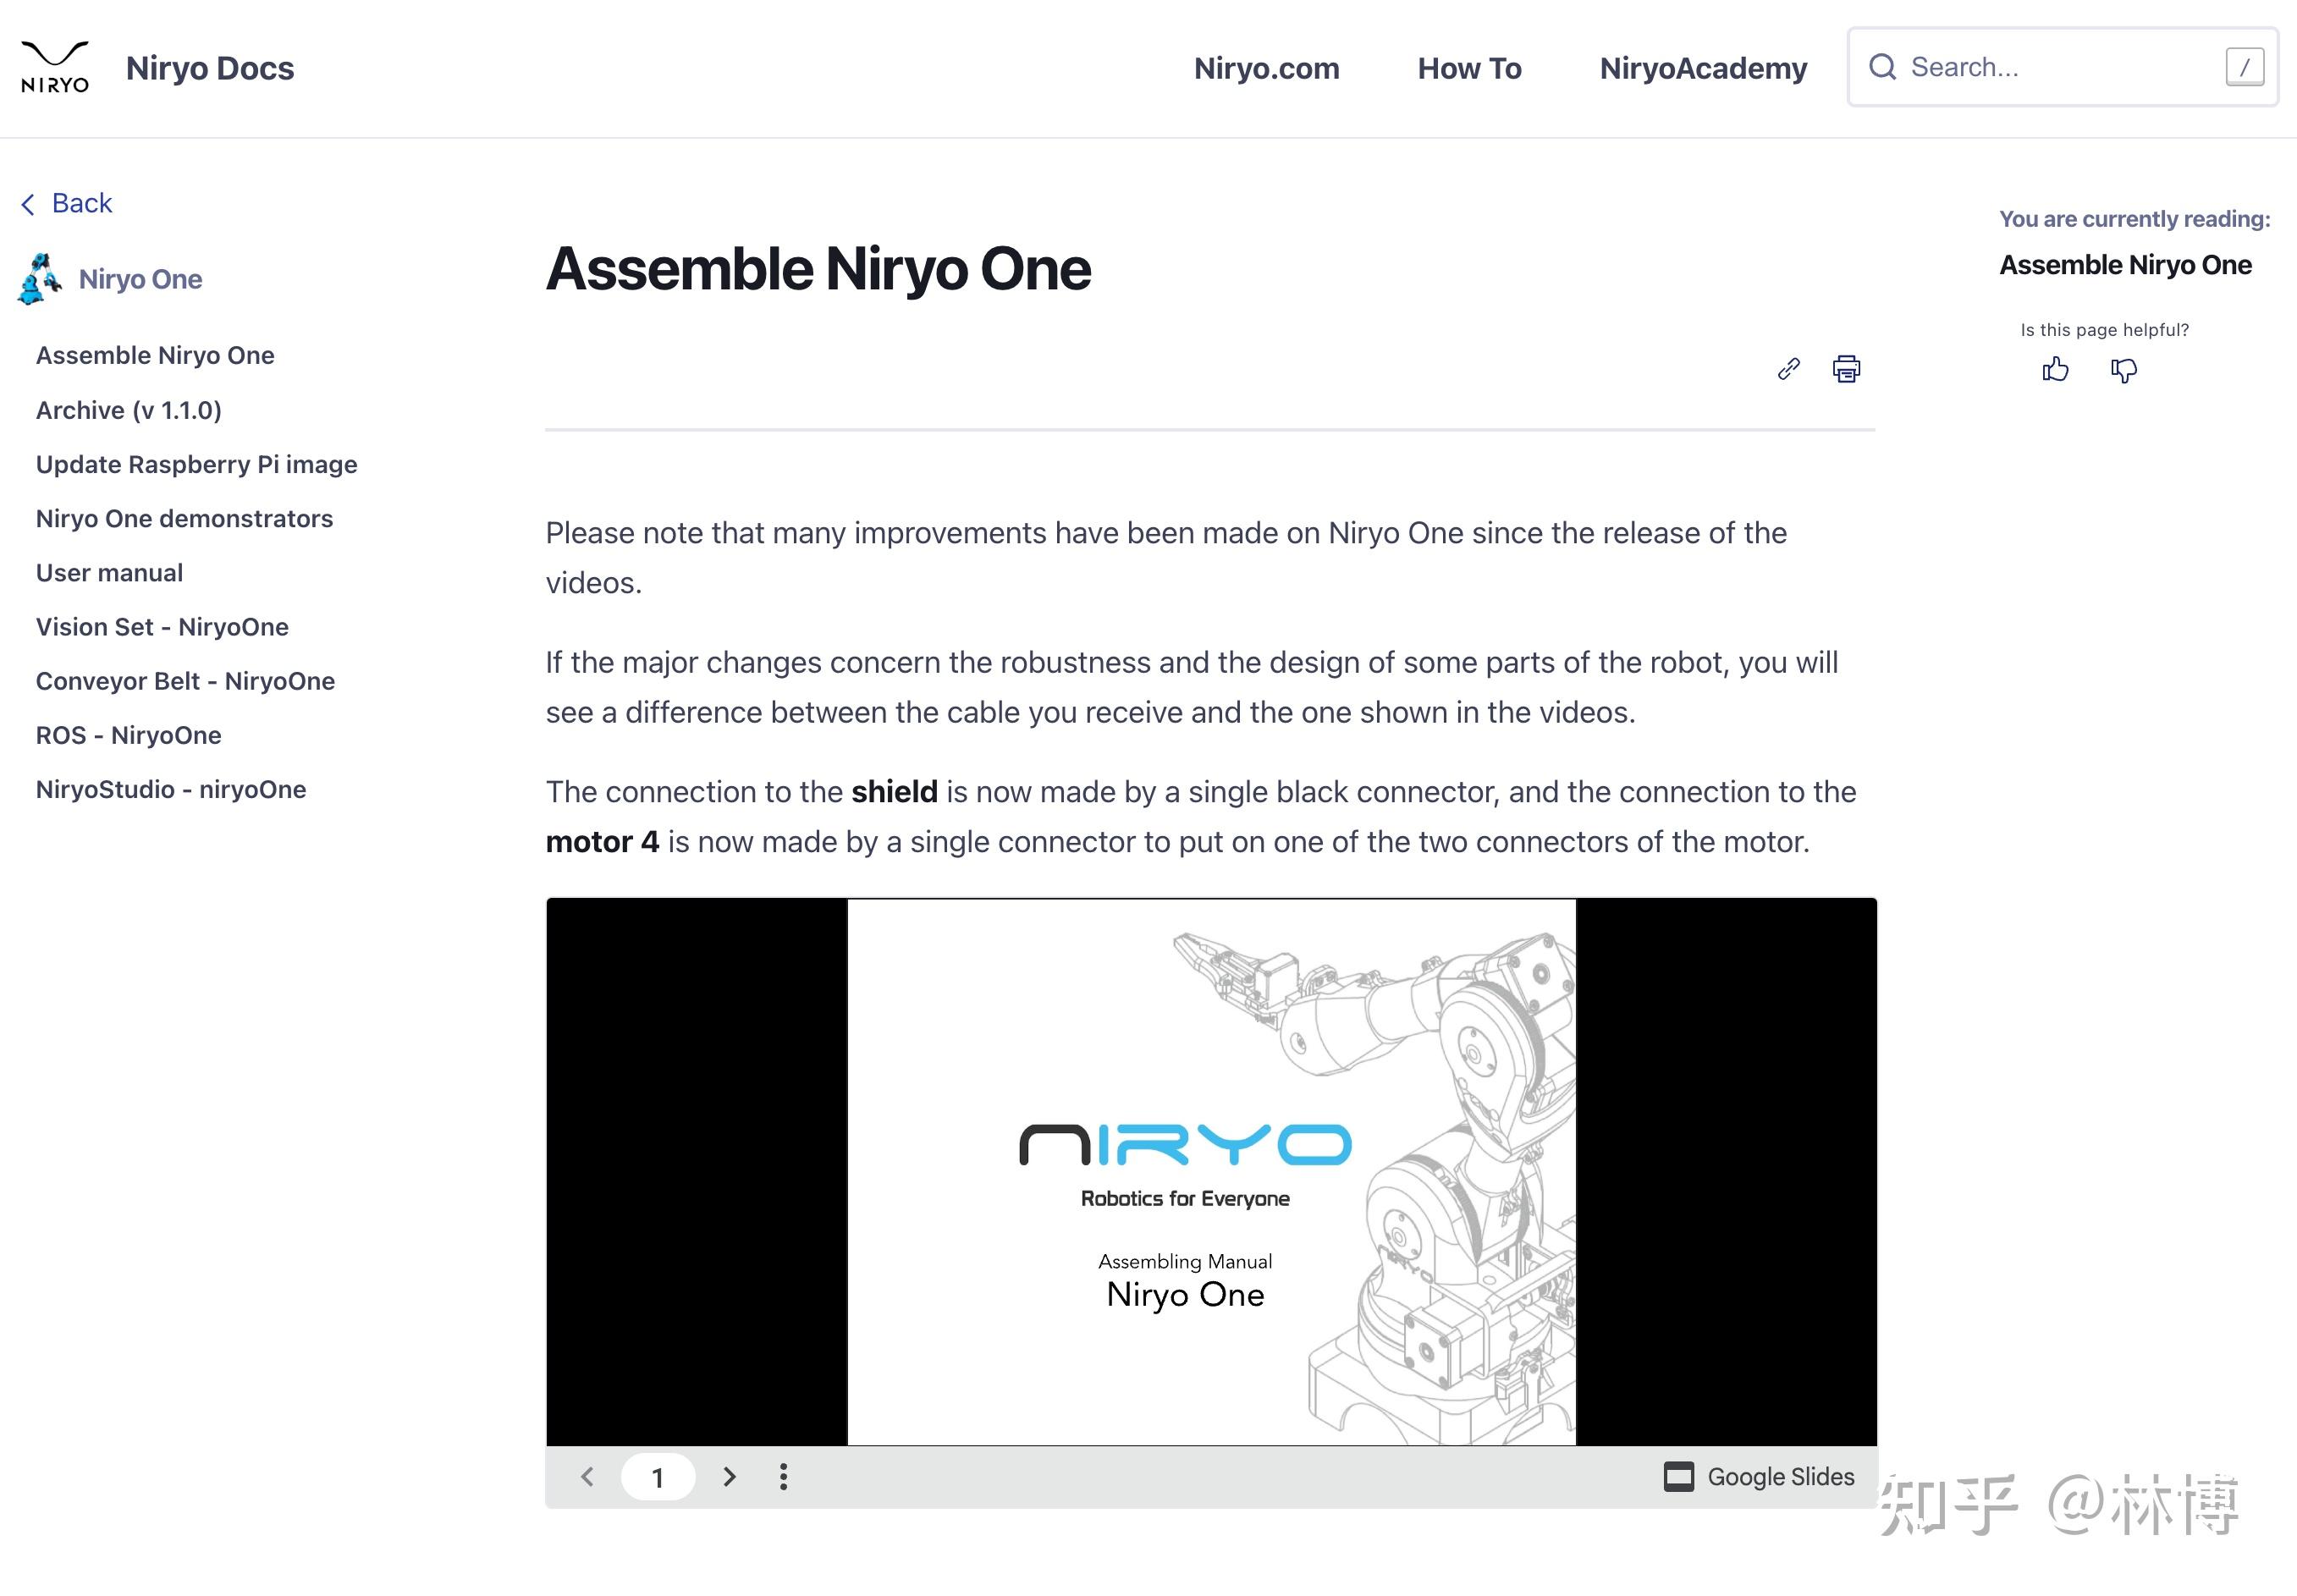Open How To menu item
The width and height of the screenshot is (2297, 1596).
point(1468,68)
